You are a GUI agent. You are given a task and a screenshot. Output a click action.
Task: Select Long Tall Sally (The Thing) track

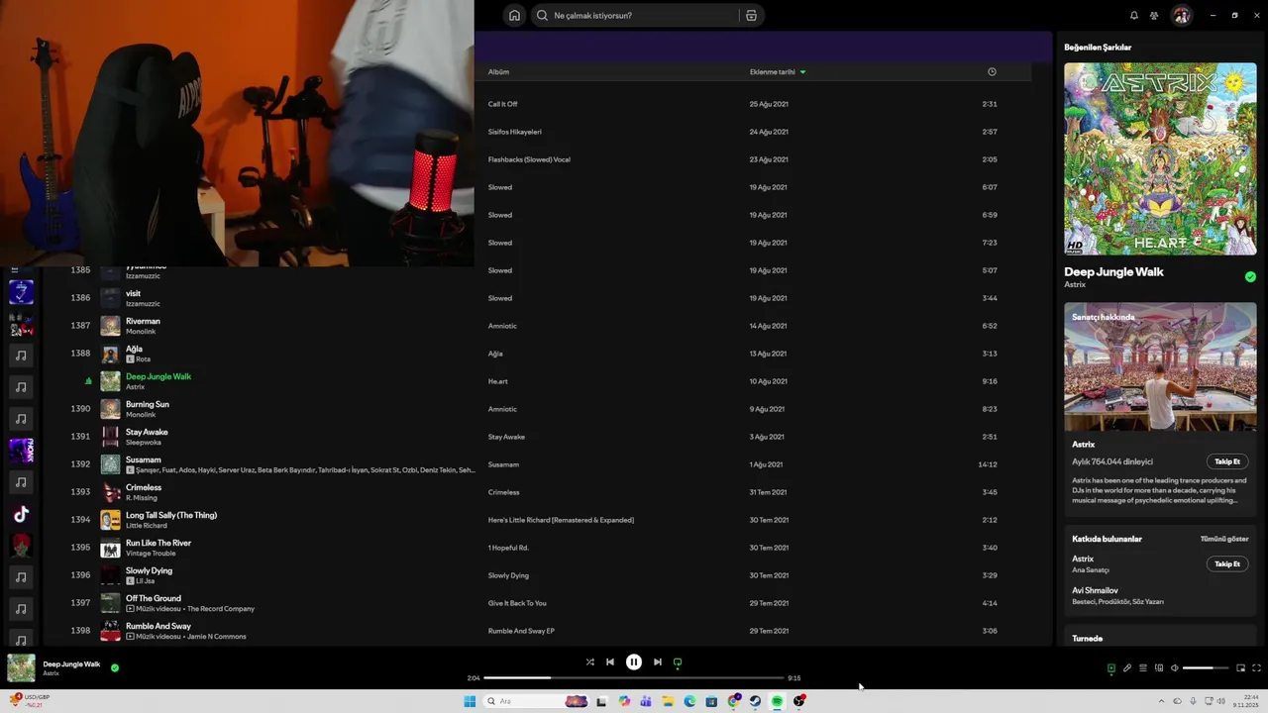click(171, 515)
